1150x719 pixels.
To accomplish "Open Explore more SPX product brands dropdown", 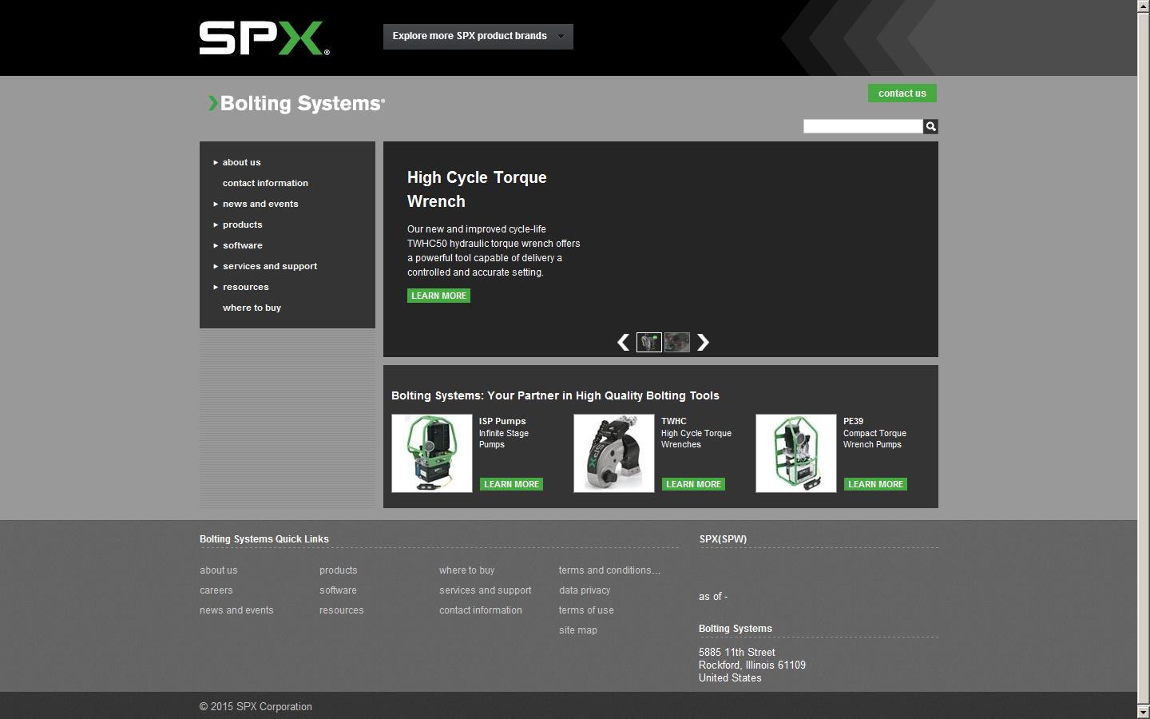I will 478,36.
